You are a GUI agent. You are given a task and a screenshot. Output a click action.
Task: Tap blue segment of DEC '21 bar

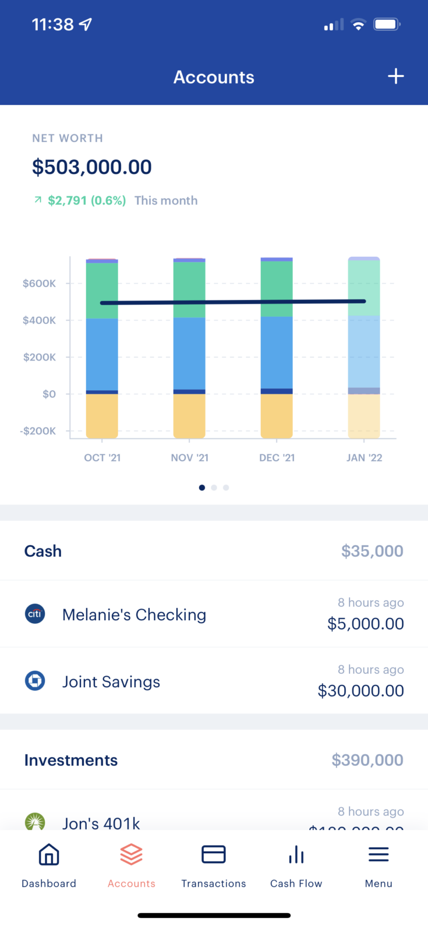pos(277,352)
